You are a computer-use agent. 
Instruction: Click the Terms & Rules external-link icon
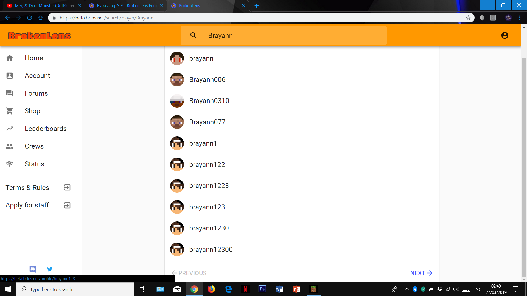point(67,187)
